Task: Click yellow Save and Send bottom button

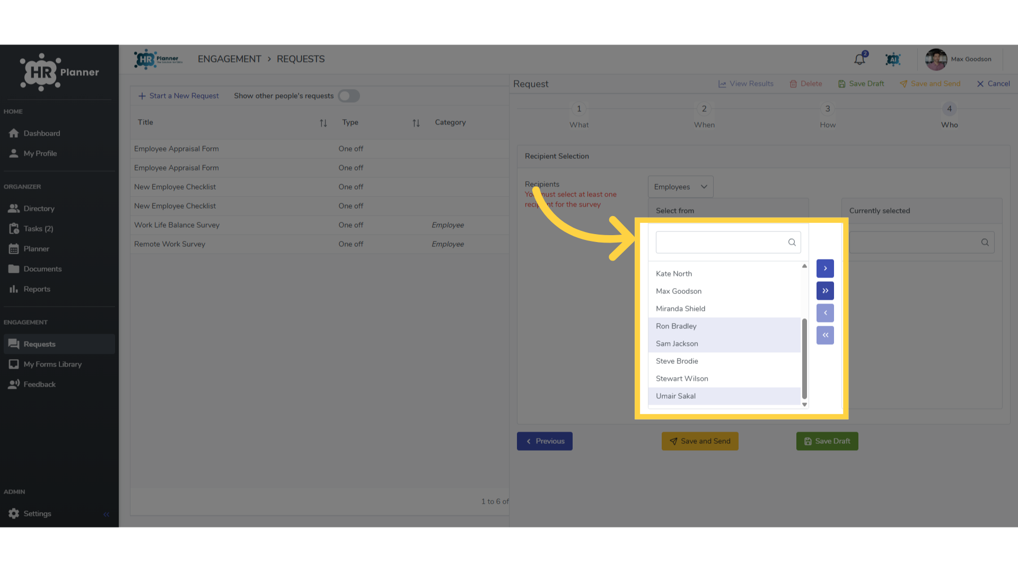Action: (700, 441)
